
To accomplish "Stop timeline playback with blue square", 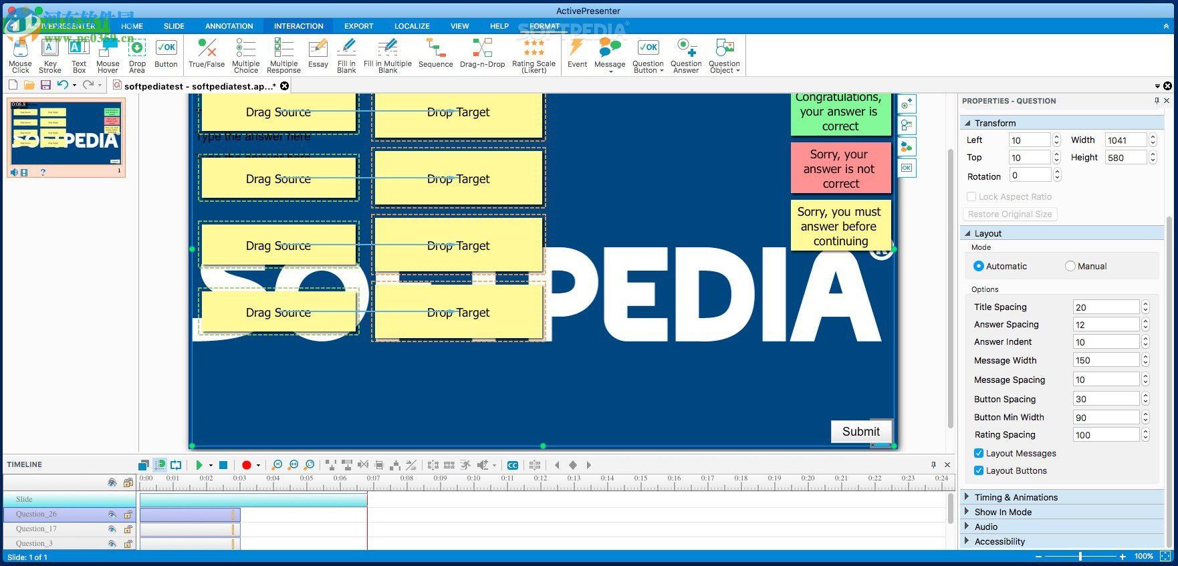I will click(x=224, y=465).
